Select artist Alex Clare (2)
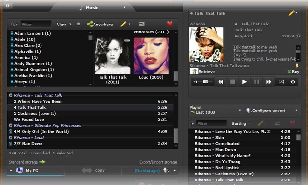308x185 pixels. 26,45
